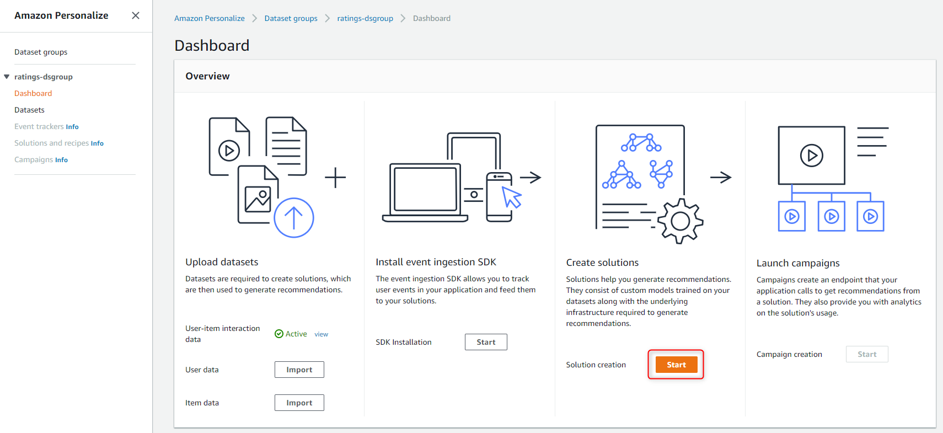Open the Dashboard sidebar item
This screenshot has width=943, height=433.
(x=33, y=93)
